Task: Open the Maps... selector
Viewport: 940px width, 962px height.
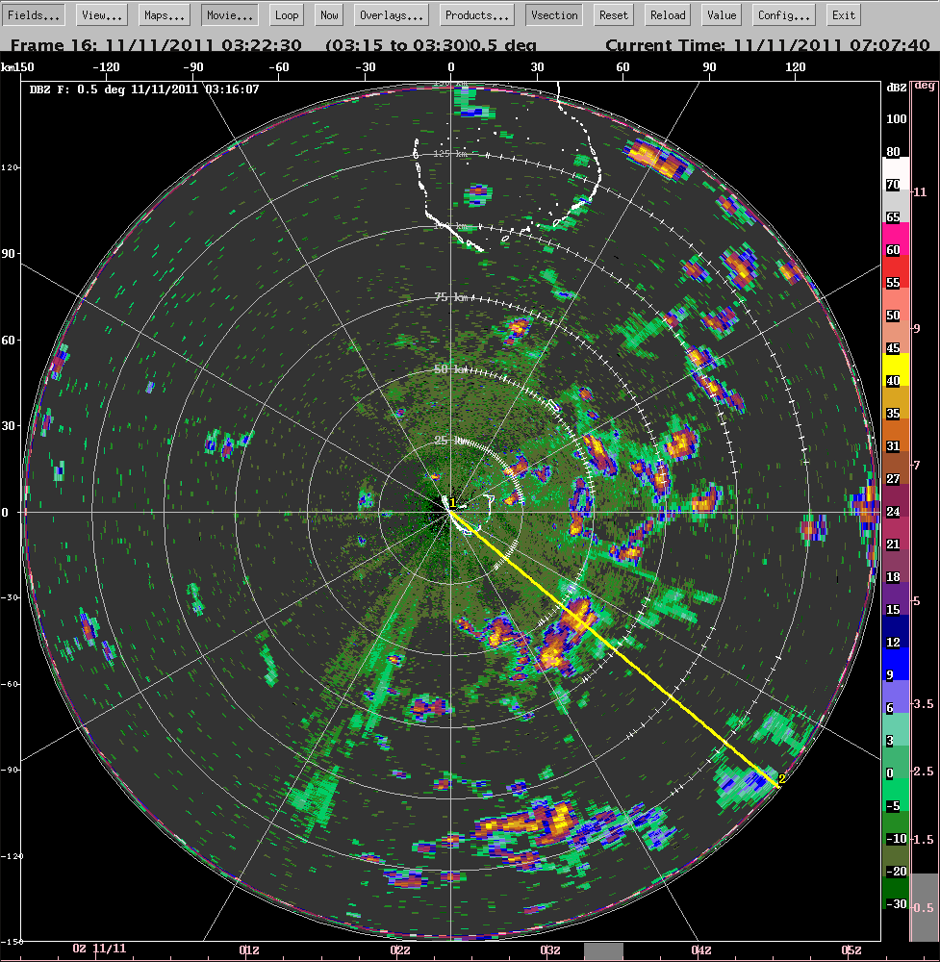Action: click(165, 15)
